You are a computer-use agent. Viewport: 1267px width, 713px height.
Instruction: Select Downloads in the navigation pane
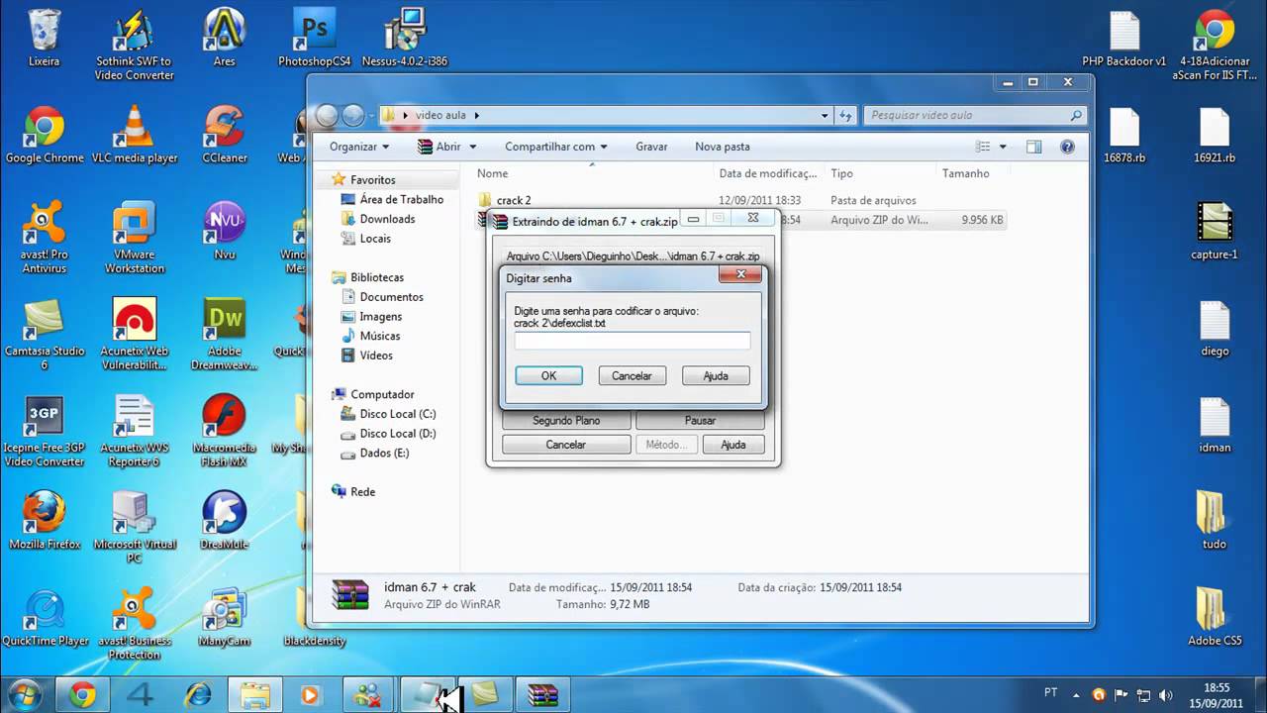[x=378, y=219]
